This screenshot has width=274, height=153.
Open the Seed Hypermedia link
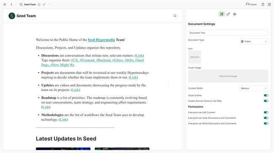tap(101, 40)
